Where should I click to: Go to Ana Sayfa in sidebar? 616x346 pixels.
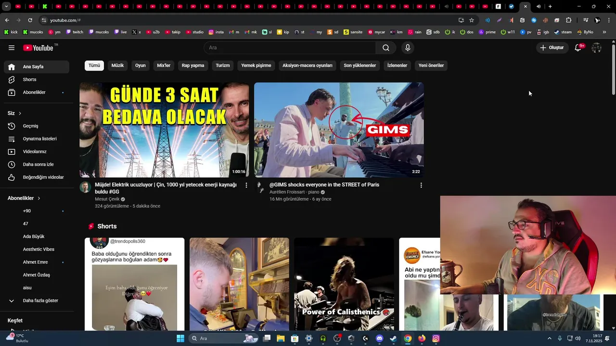coord(37,67)
